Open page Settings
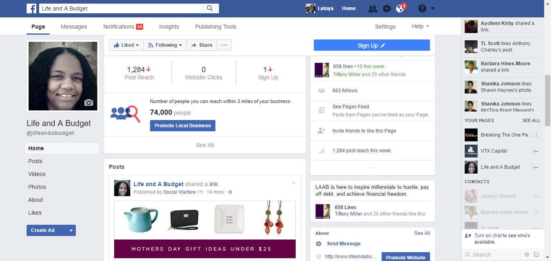The width and height of the screenshot is (551, 261). pyautogui.click(x=385, y=27)
